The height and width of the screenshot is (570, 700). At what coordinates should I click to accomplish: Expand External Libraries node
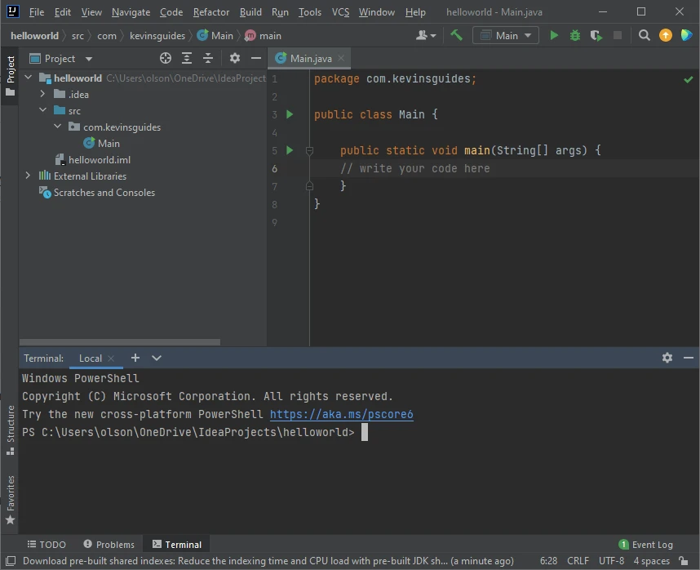[28, 176]
